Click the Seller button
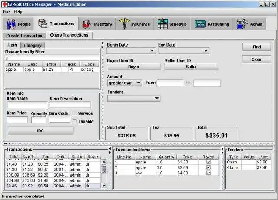Screen dimensions: 278x200 tap(191, 67)
